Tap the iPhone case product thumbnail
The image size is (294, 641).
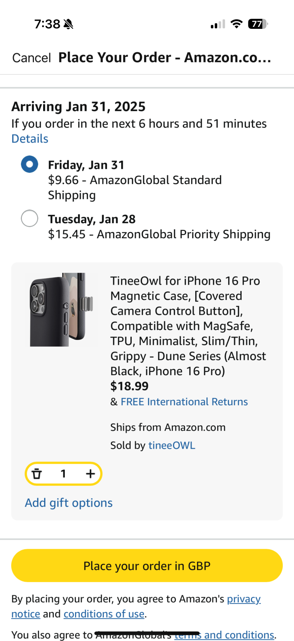61,310
